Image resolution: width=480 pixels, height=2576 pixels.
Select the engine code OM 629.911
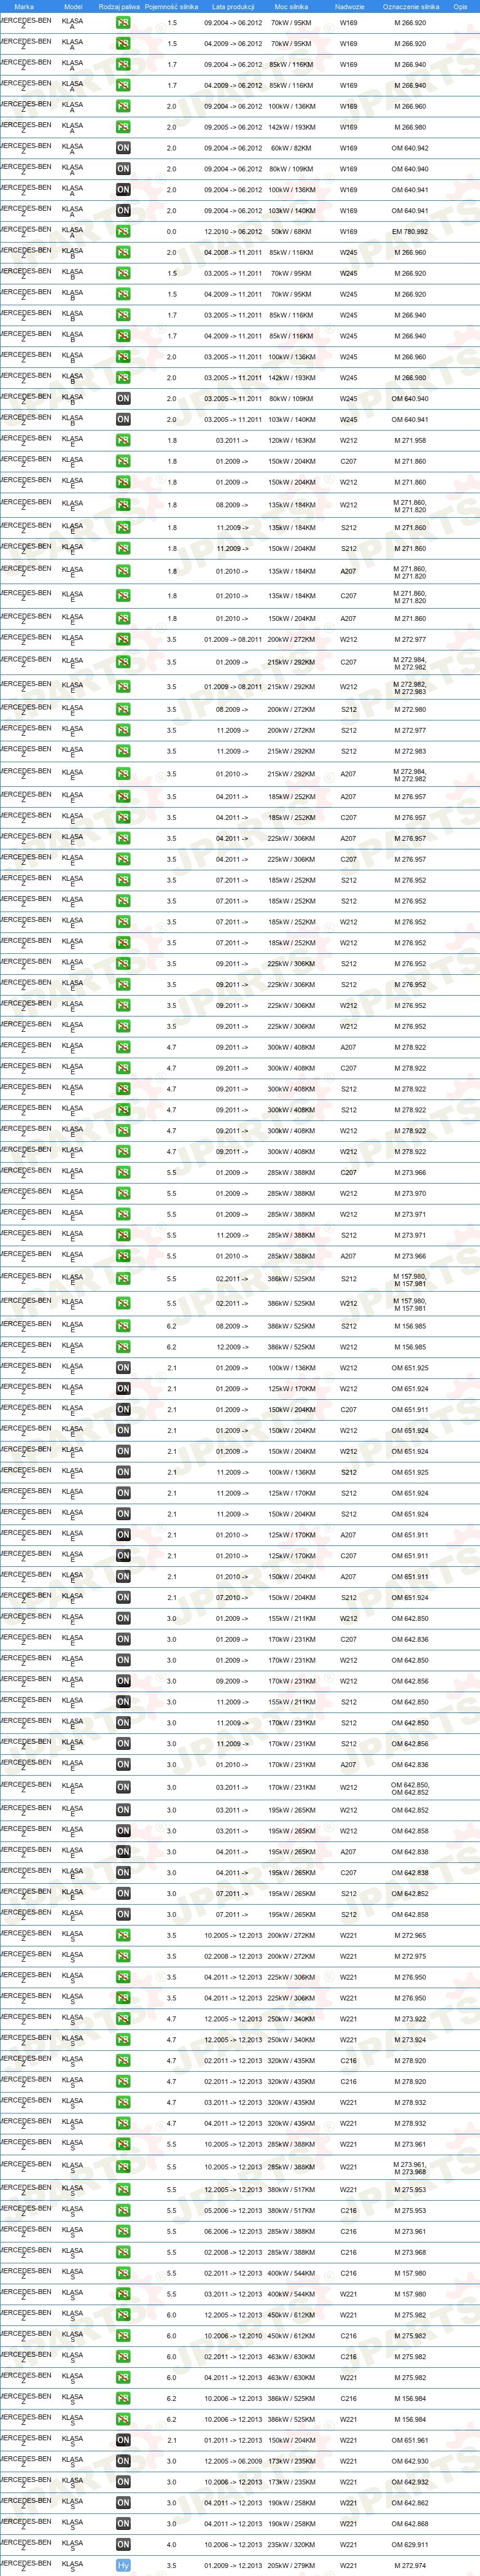point(410,2544)
